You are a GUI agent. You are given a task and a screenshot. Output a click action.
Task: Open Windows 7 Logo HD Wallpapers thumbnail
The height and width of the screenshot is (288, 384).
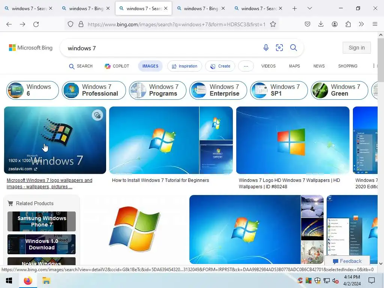(x=292, y=140)
